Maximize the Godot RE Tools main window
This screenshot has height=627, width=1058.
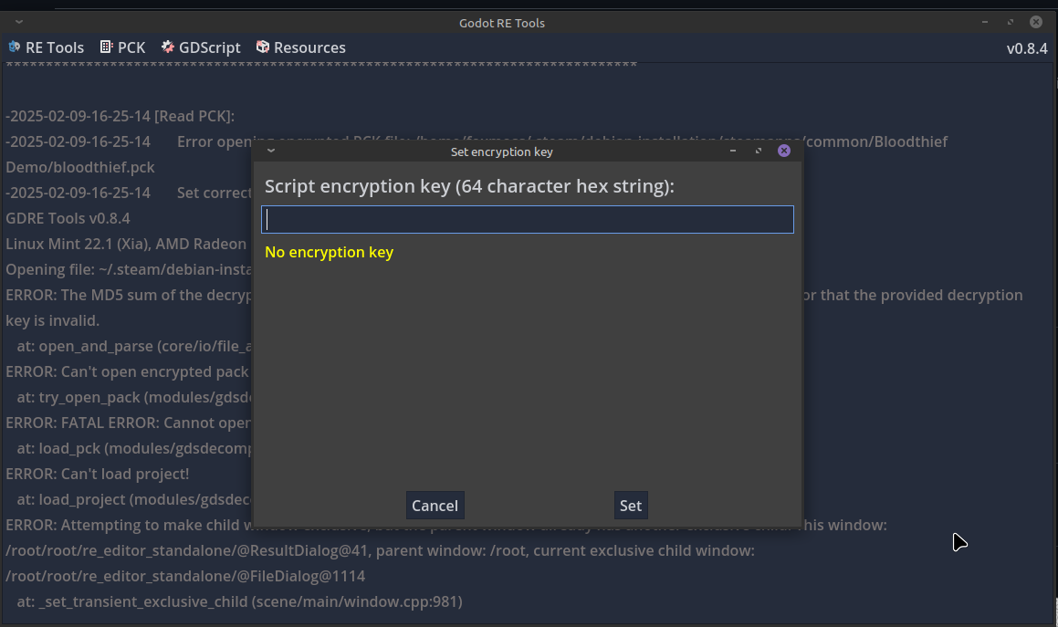click(1011, 22)
